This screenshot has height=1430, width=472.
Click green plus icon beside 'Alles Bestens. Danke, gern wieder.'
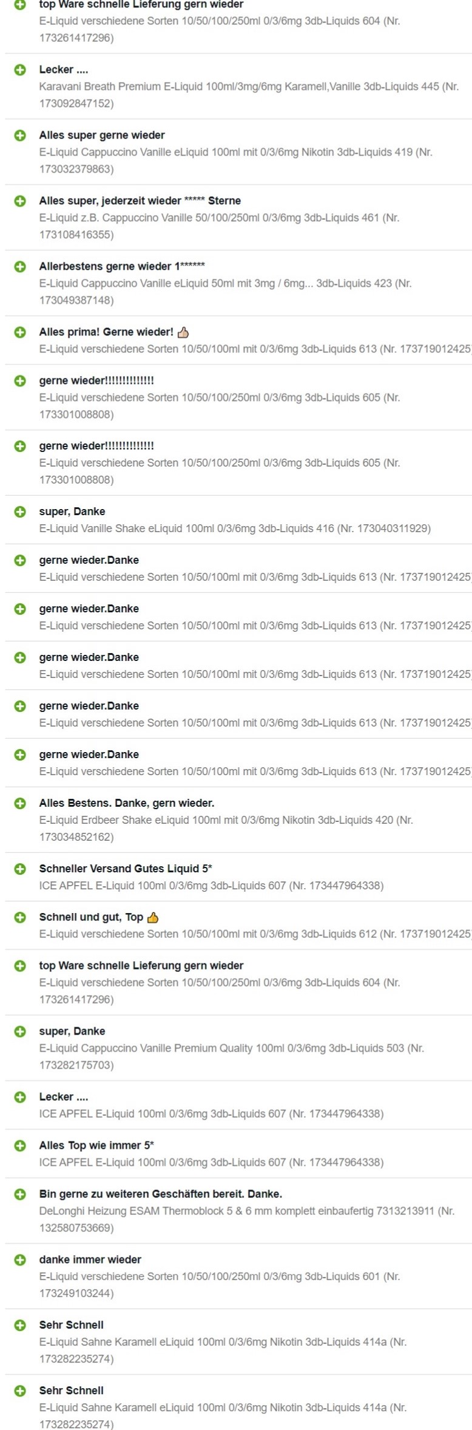pyautogui.click(x=20, y=803)
